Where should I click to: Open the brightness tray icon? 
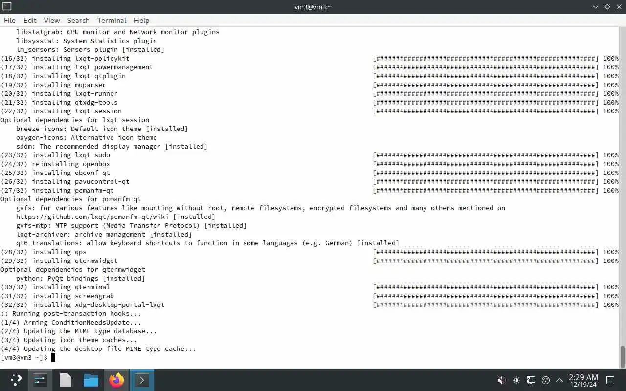coord(516,380)
